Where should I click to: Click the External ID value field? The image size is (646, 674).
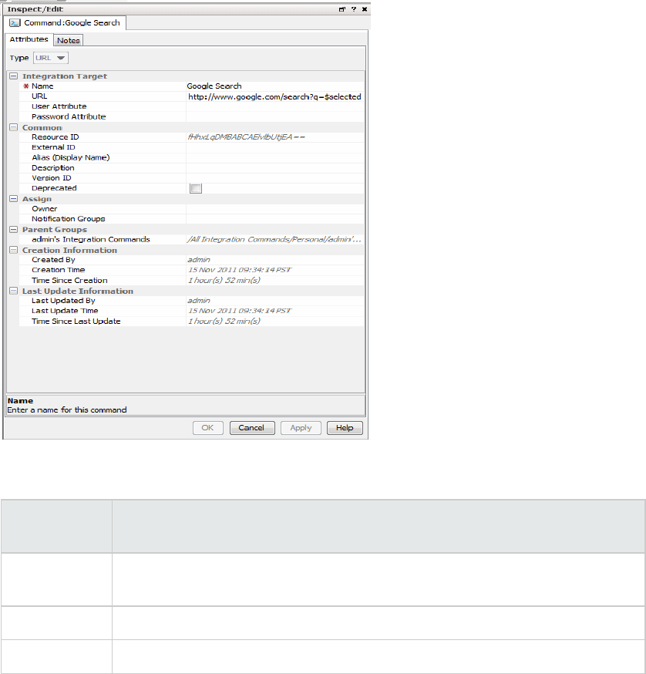pos(275,147)
